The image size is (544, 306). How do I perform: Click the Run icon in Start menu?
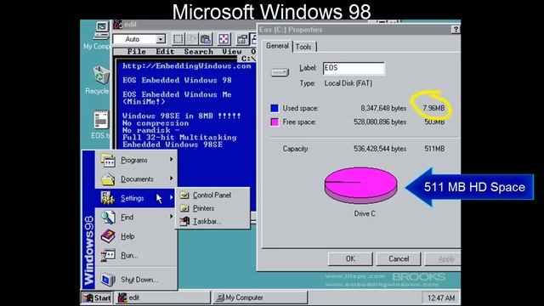coord(108,255)
